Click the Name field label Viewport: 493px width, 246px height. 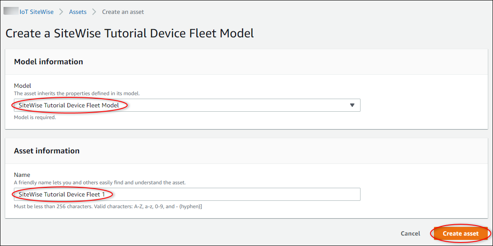click(x=22, y=175)
